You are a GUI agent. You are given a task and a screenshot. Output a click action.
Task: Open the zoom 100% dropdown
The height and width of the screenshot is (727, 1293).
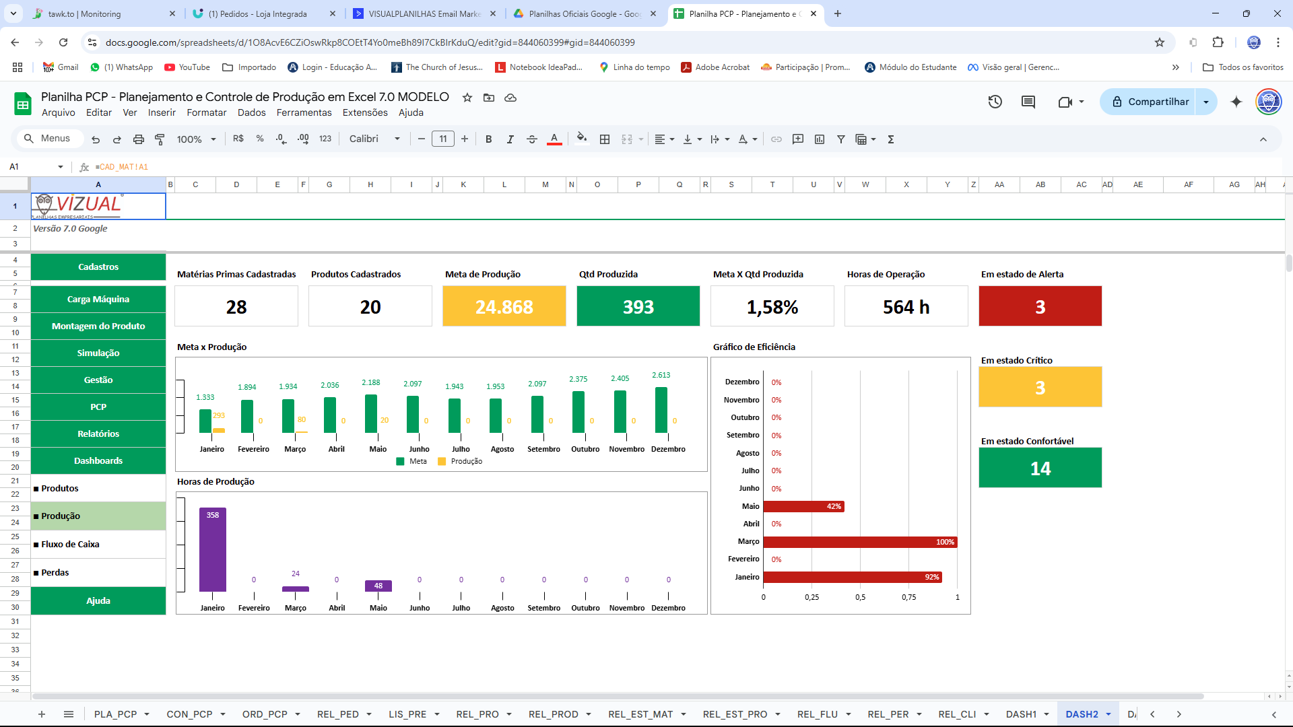pos(196,139)
